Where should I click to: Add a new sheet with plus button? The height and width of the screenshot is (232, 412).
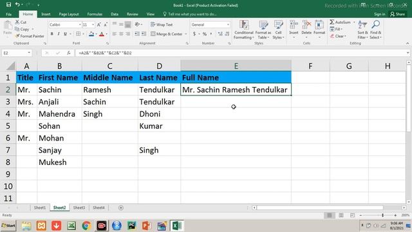121,208
